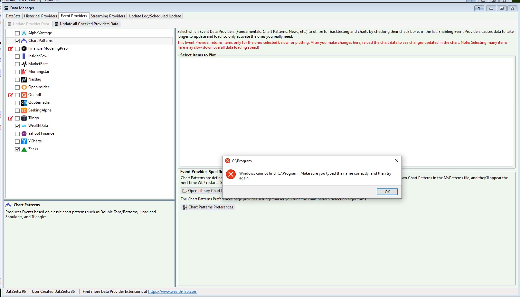The height and width of the screenshot is (297, 520).
Task: Click the Quandl logo icon
Action: tap(24, 95)
